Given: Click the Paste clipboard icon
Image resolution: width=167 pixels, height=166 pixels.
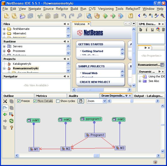Looking at the screenshot, I should pyautogui.click(x=56, y=16).
